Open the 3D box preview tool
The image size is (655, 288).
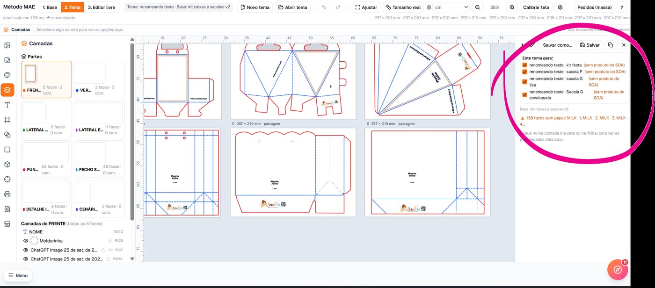click(7, 165)
